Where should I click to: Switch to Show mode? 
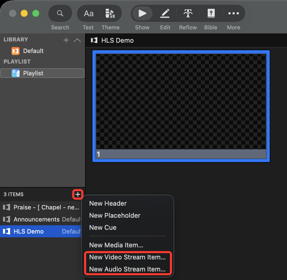pos(142,13)
